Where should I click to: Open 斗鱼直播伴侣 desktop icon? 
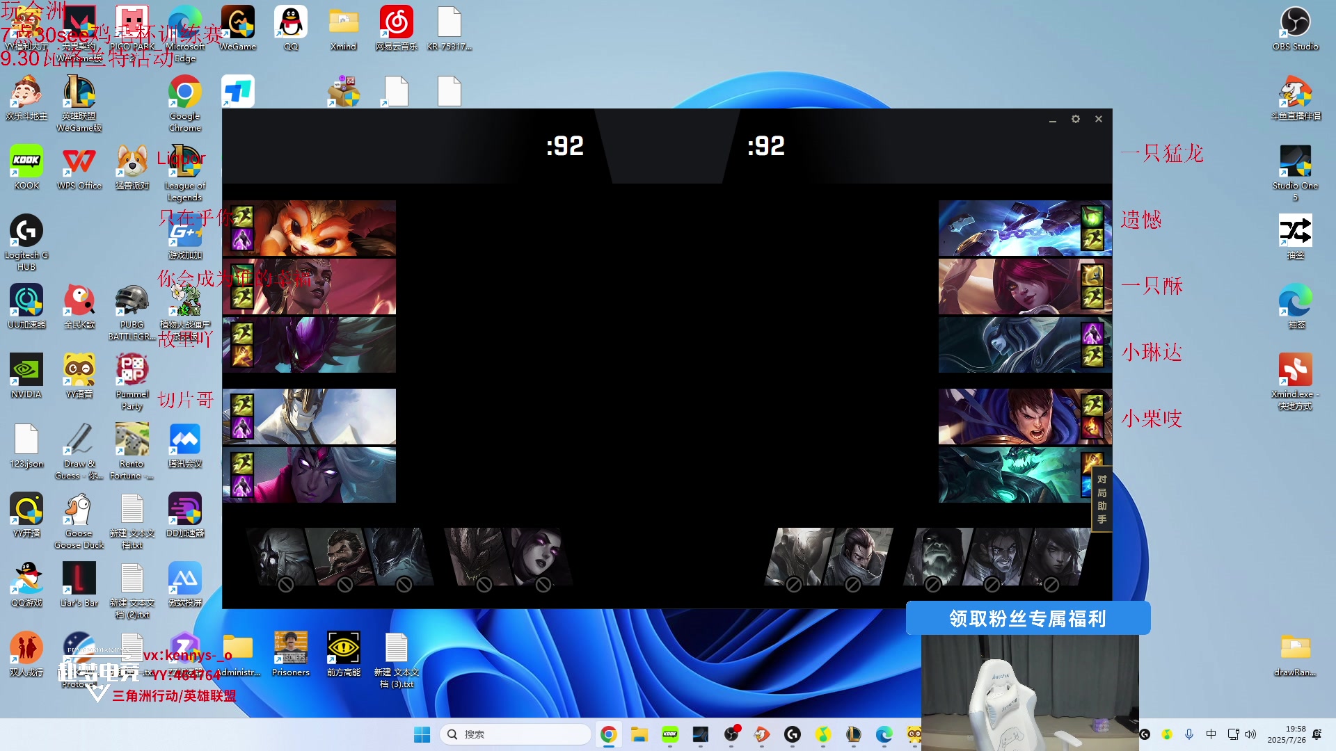[1295, 98]
